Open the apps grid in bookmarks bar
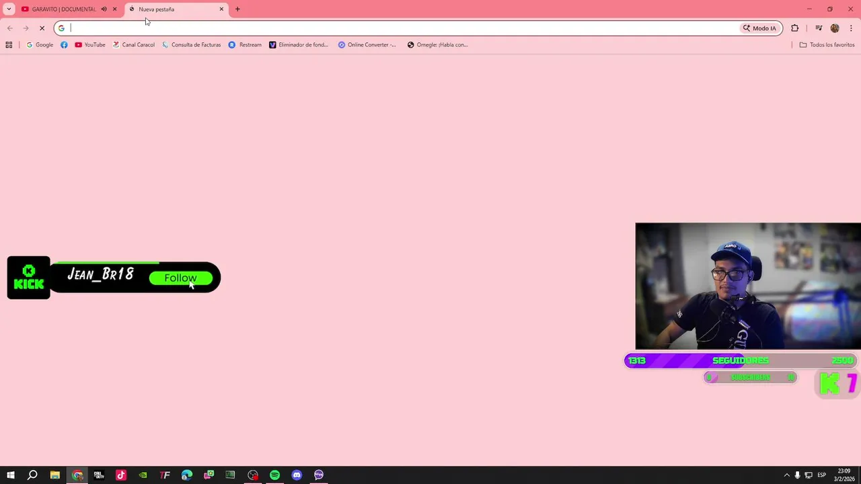Image resolution: width=861 pixels, height=484 pixels. pyautogui.click(x=9, y=45)
